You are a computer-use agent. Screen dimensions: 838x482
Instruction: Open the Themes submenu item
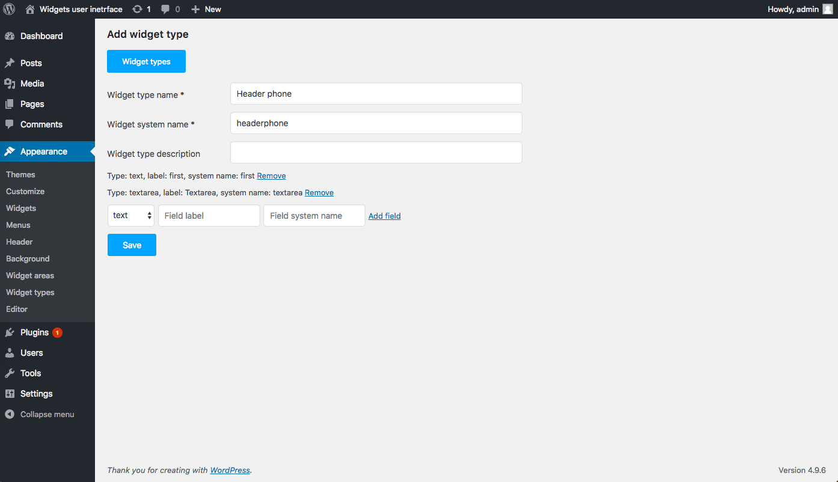[20, 174]
